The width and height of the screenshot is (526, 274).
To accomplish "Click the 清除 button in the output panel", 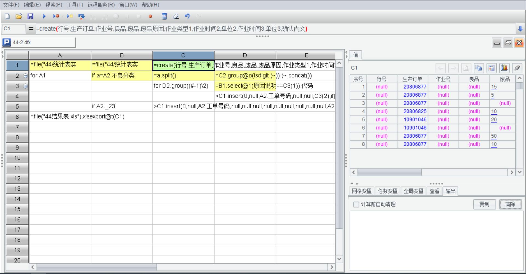I will (510, 204).
